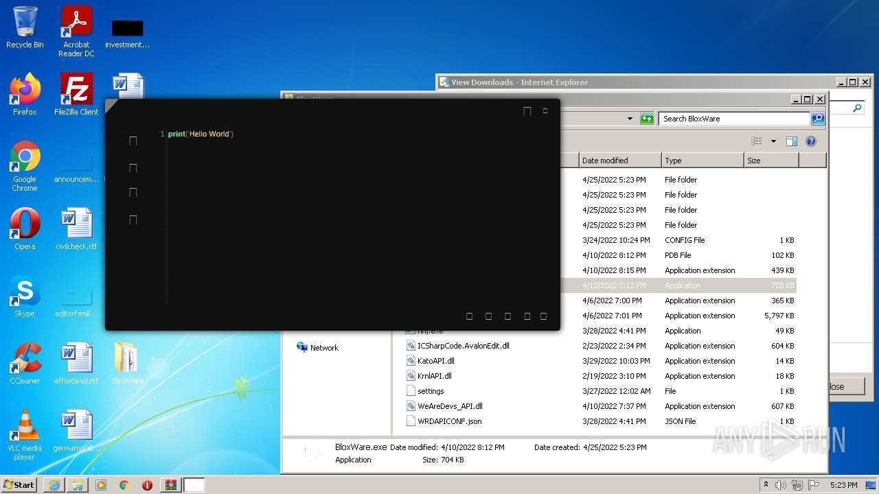This screenshot has width=879, height=494.
Task: Launch CCleaner desktop shortcut
Action: (25, 364)
